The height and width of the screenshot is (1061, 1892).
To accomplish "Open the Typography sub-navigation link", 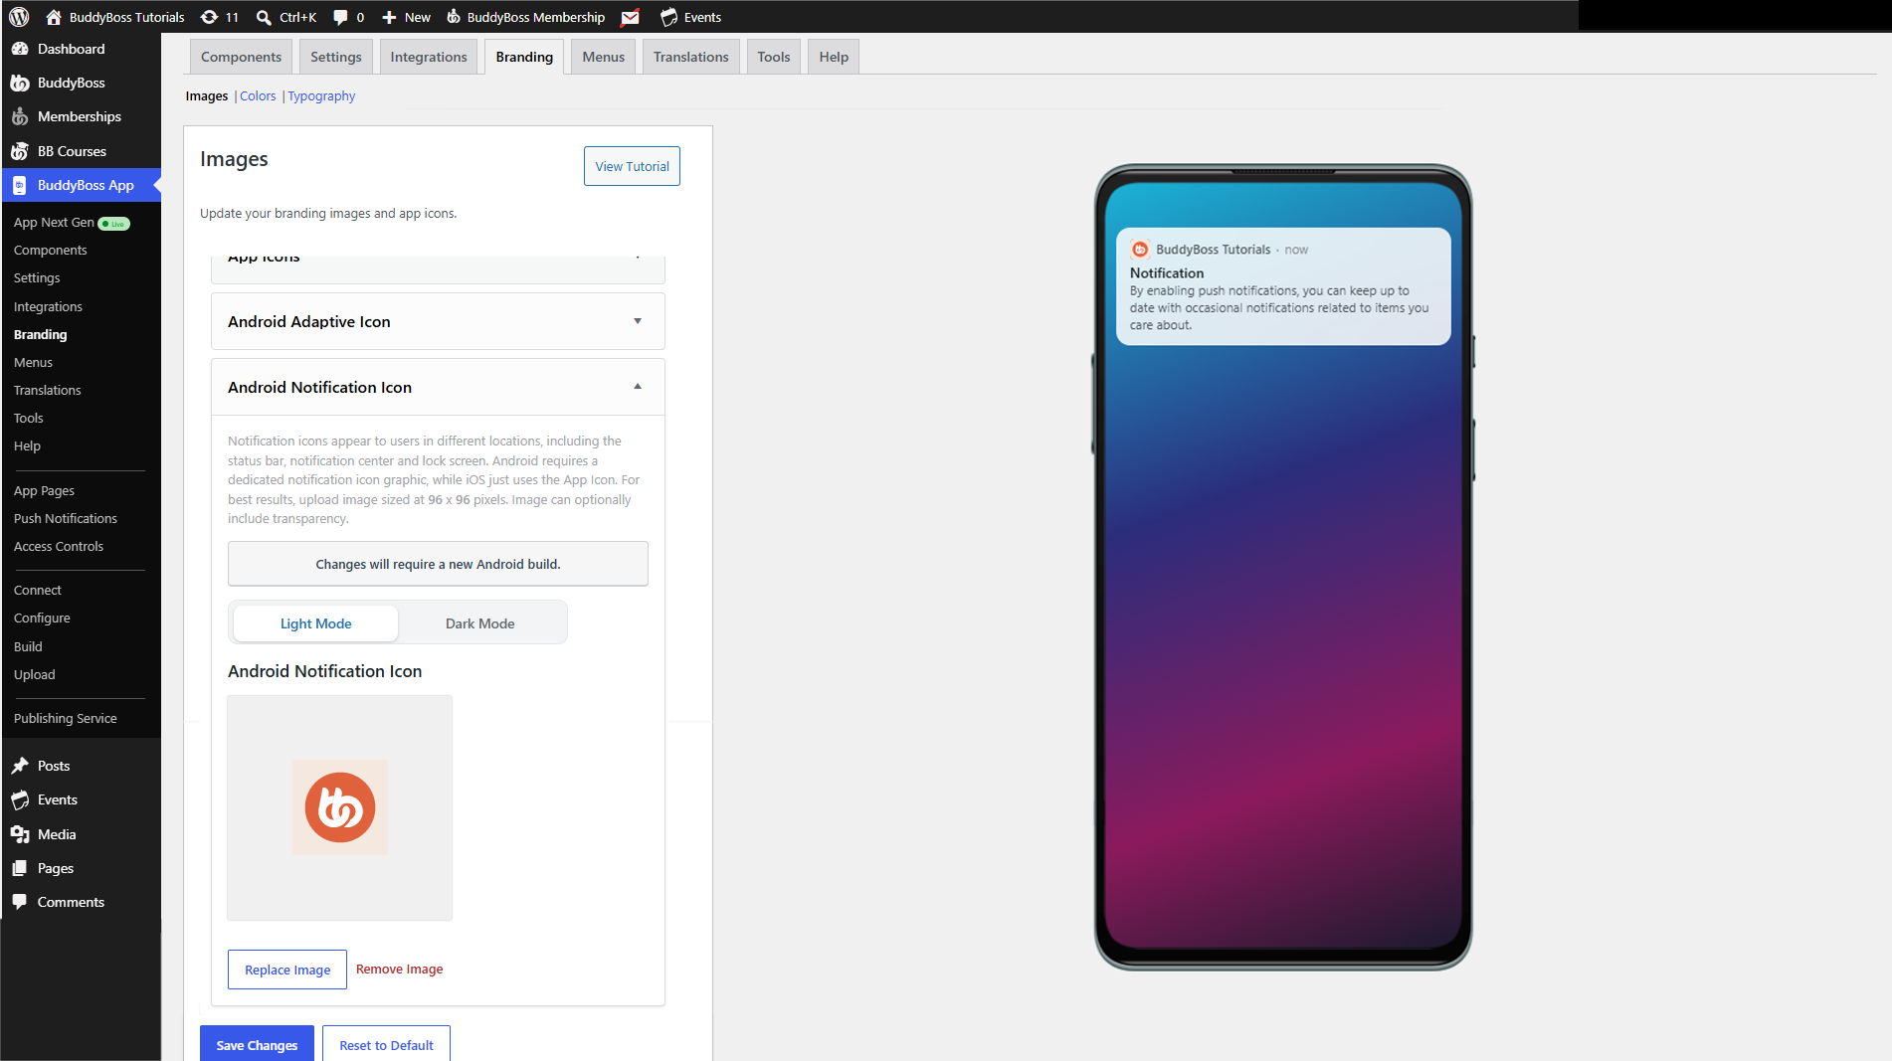I will point(321,95).
